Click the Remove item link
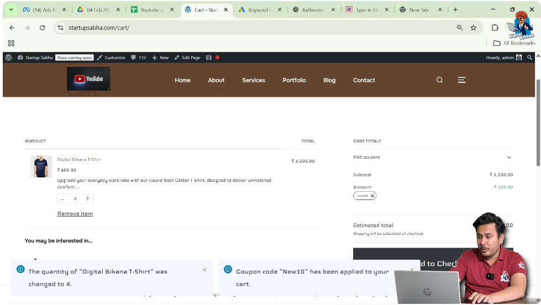 [x=75, y=214]
